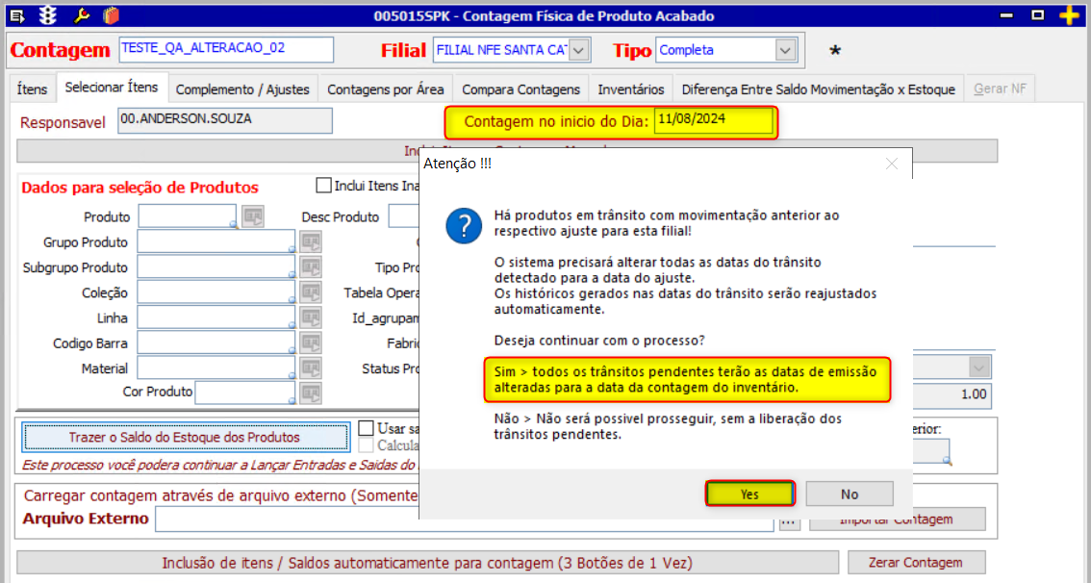Click Trazer o Saldo do Estoque dos Produtos
This screenshot has height=583, width=1091.
(185, 437)
